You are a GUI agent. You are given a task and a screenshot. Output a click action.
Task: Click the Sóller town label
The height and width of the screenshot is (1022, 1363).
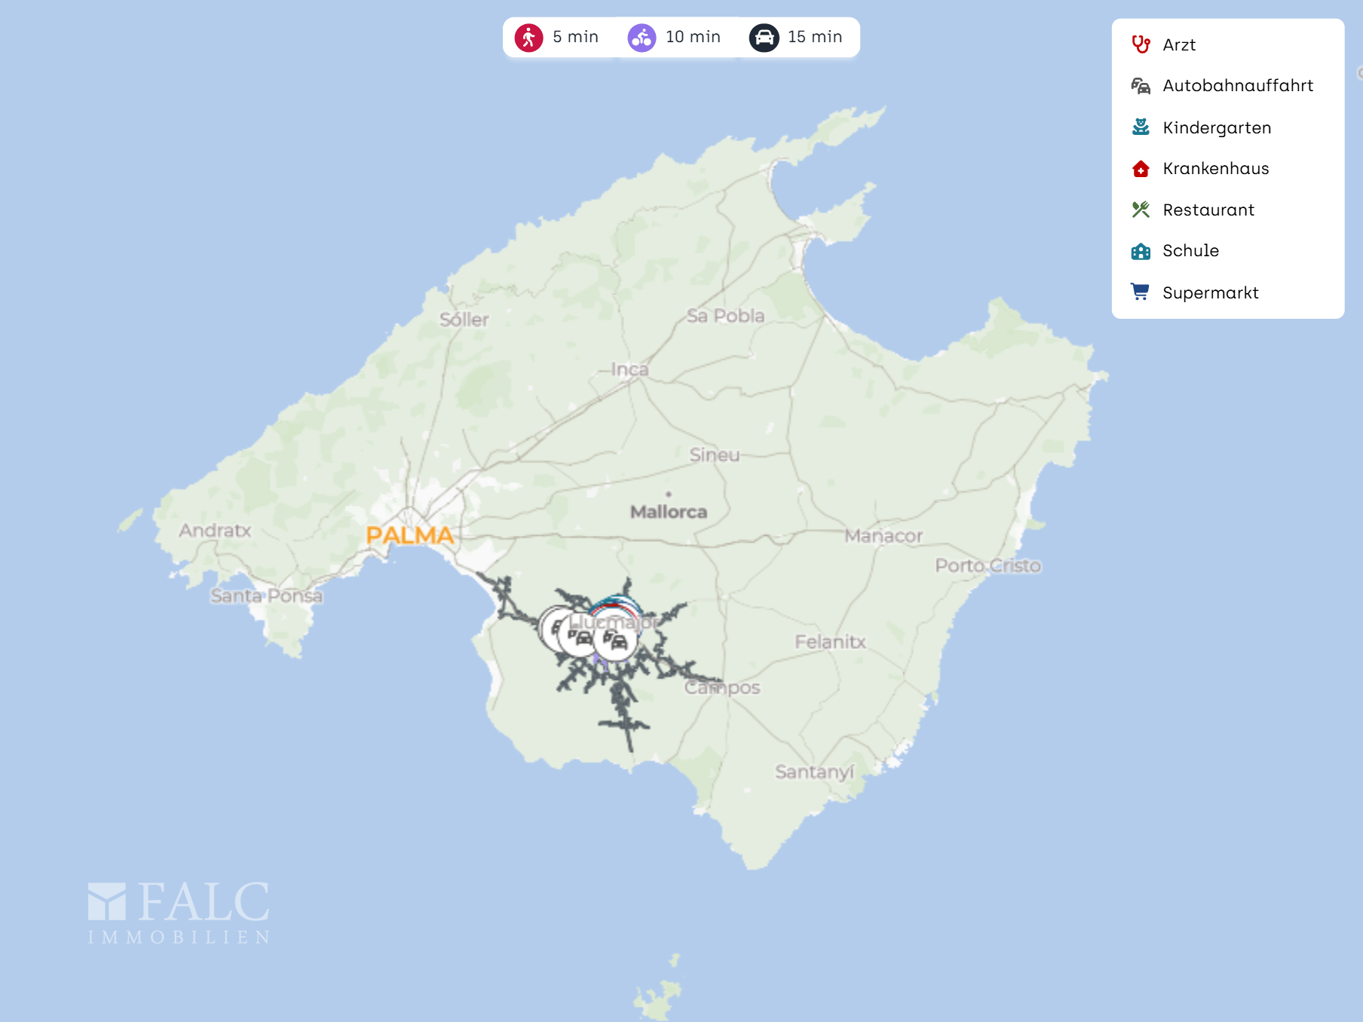click(464, 320)
